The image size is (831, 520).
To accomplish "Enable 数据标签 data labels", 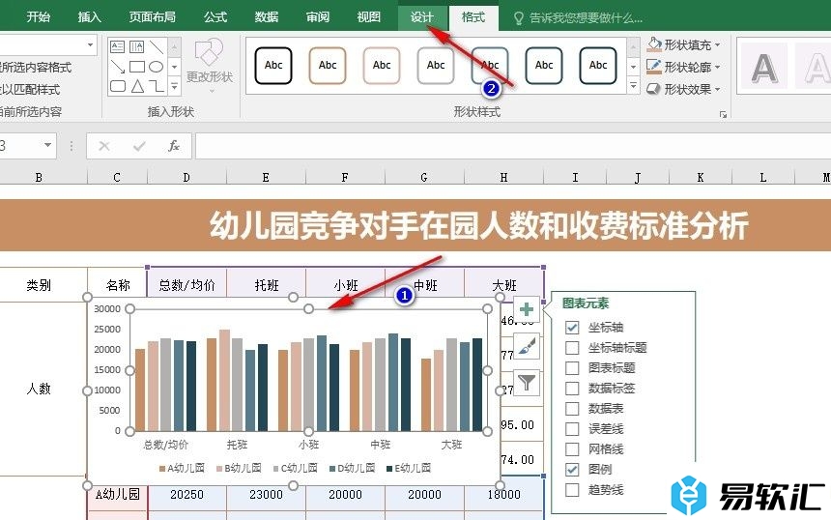I will [572, 389].
